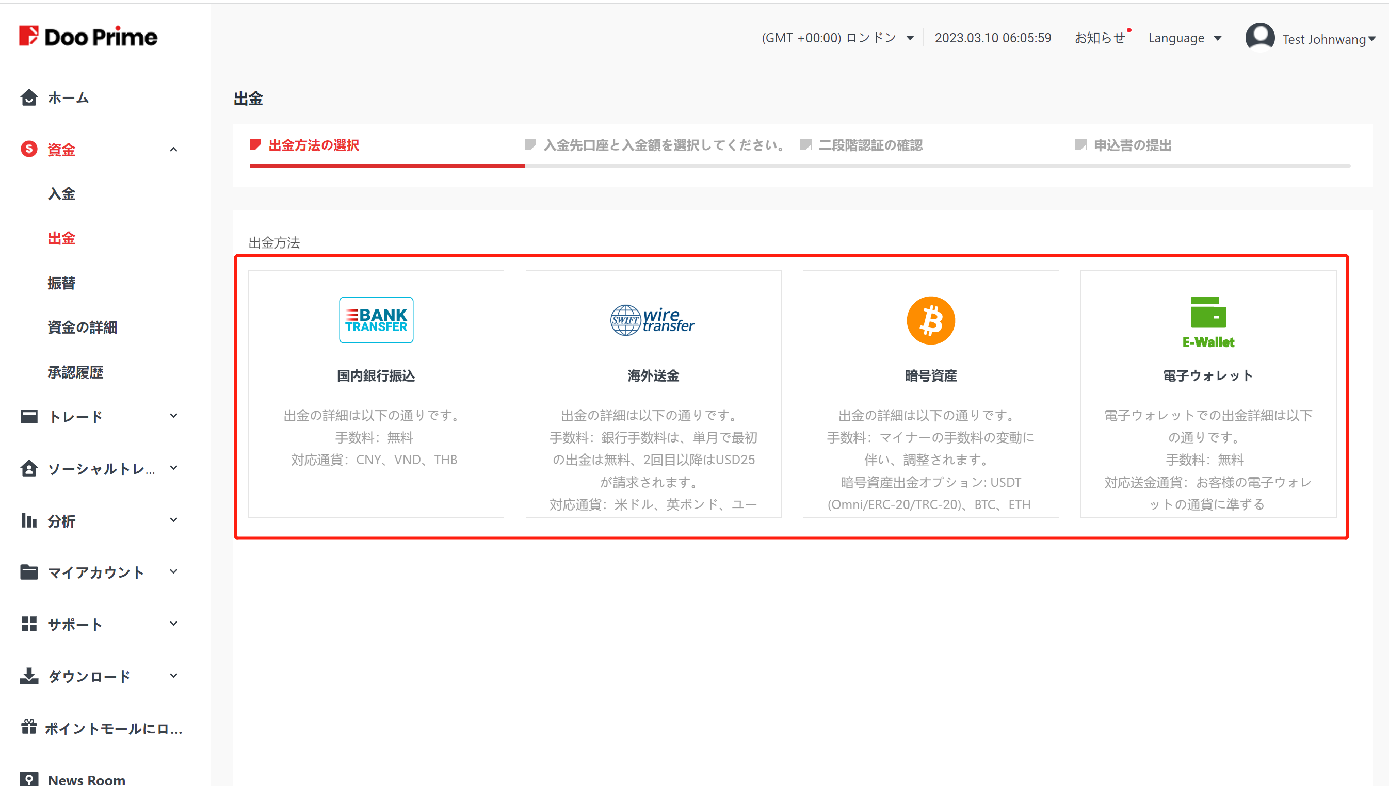The height and width of the screenshot is (786, 1389).
Task: Select 出金 in the sidebar
Action: 61,238
